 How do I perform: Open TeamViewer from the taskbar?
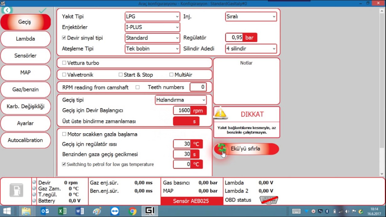[115, 211]
